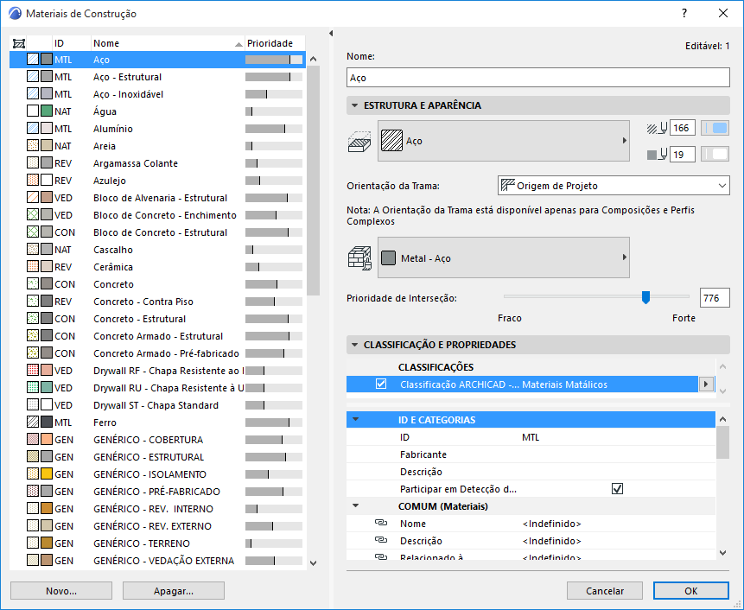Click the hatch icon of Alumínio row

point(33,128)
